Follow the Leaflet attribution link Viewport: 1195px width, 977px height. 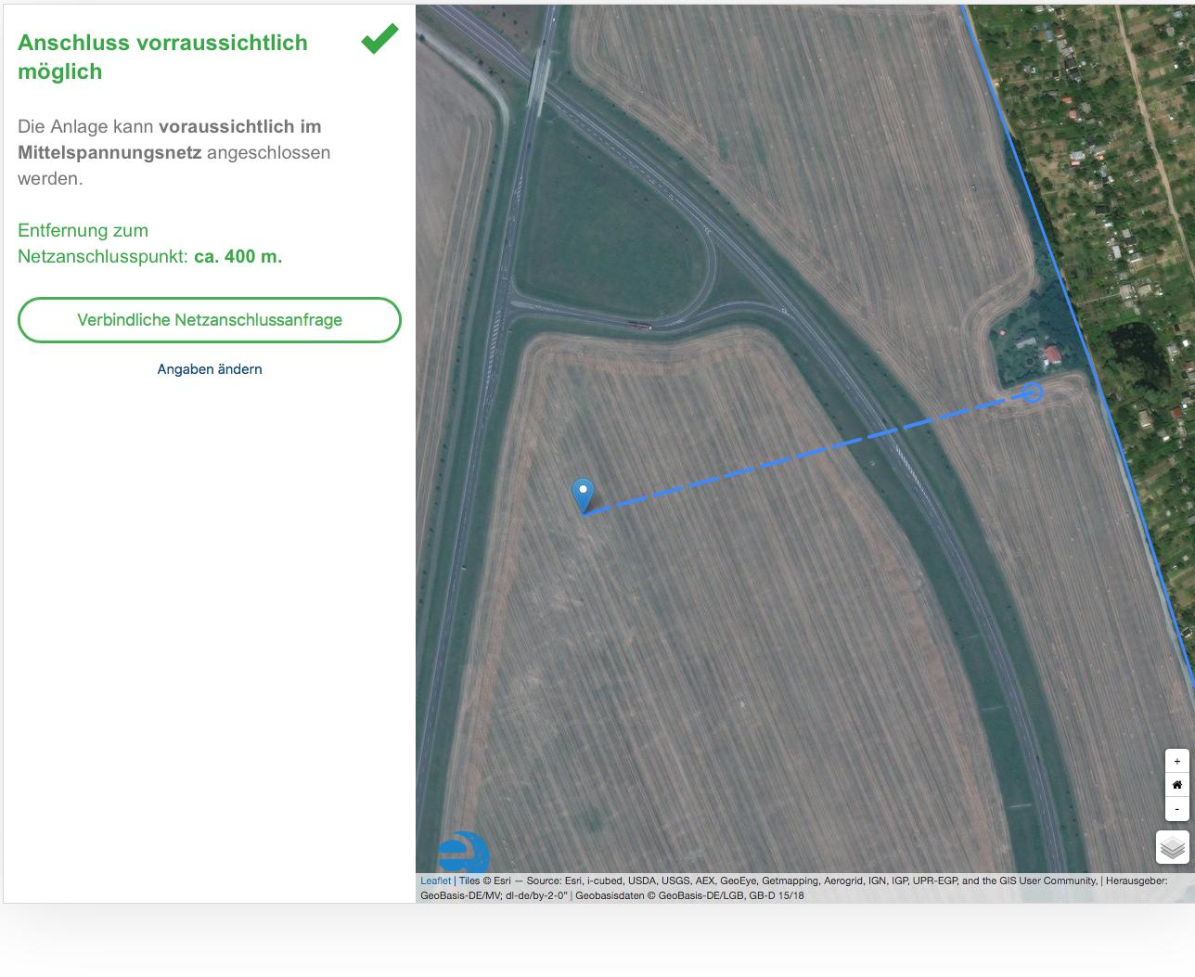click(435, 881)
